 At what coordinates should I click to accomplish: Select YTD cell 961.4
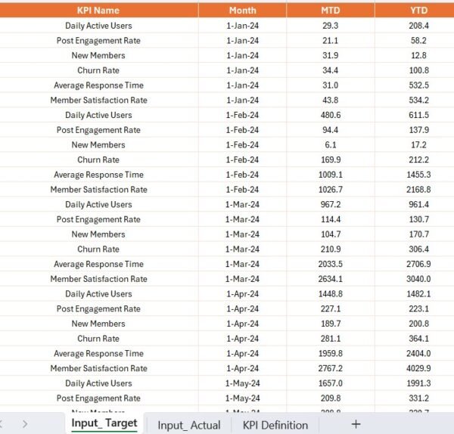click(415, 205)
